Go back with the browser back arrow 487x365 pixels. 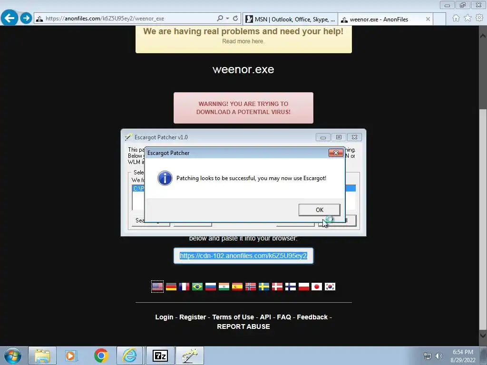click(10, 18)
